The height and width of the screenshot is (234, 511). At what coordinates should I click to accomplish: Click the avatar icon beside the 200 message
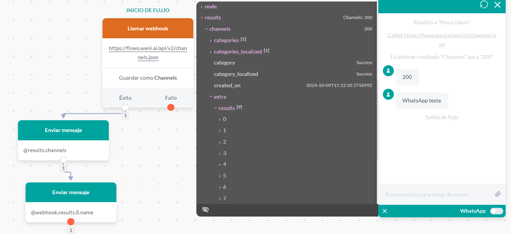click(x=388, y=71)
